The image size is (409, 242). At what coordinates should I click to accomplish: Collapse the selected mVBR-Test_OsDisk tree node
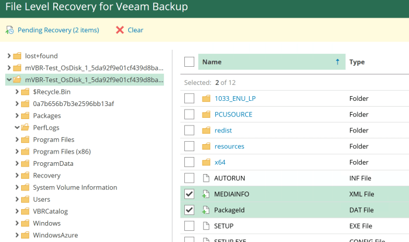(x=9, y=80)
